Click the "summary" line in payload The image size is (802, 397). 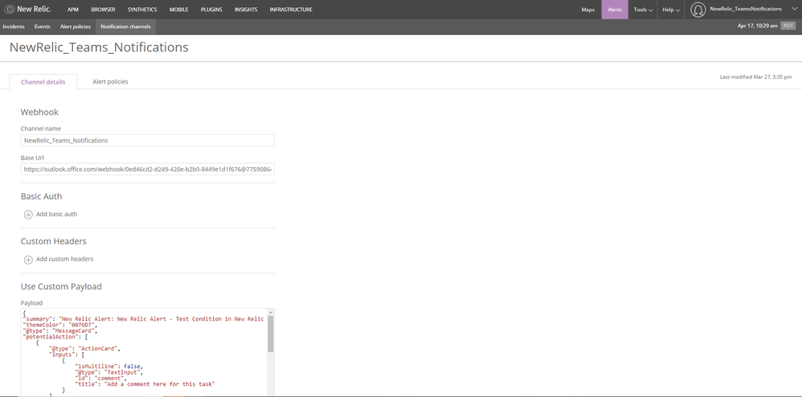pyautogui.click(x=143, y=319)
